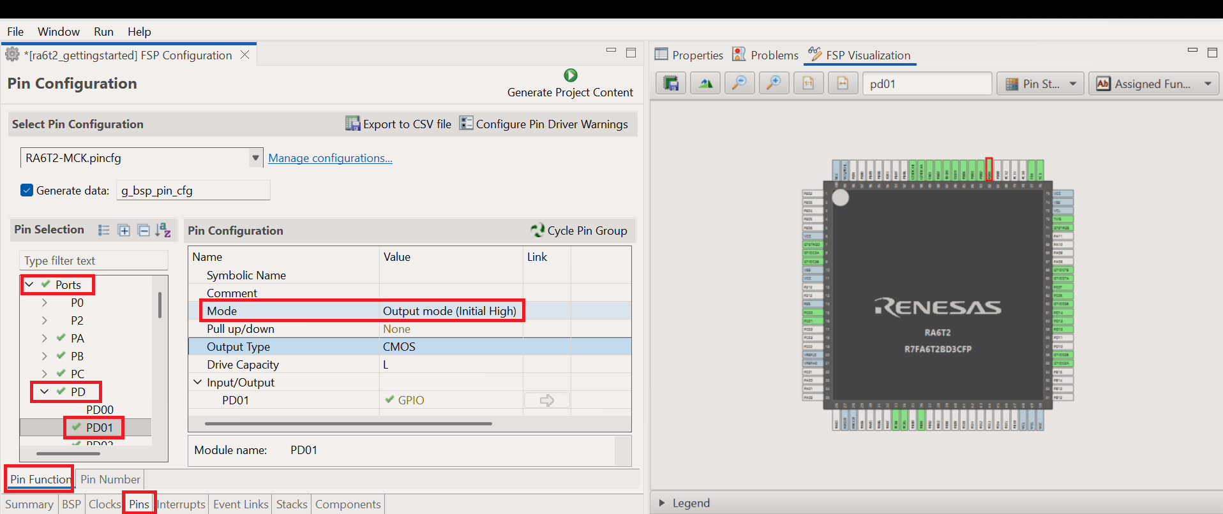Click Export to CSV file icon
1223x514 pixels.
tap(352, 124)
